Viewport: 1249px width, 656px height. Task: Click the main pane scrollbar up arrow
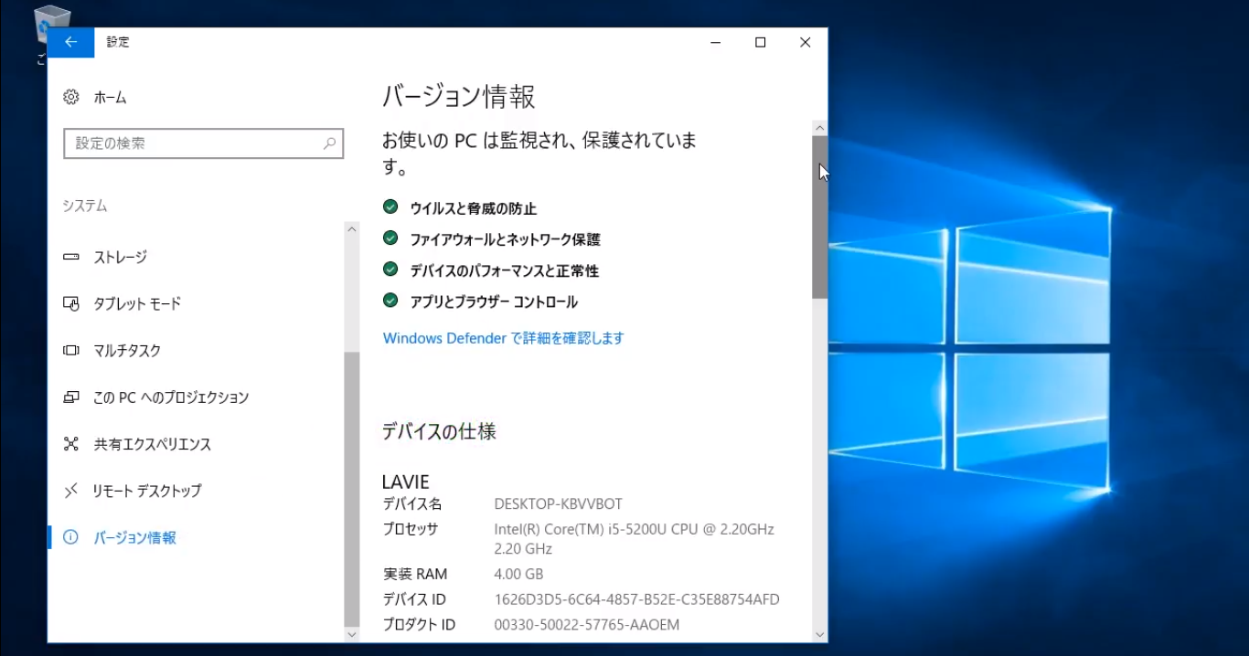tap(820, 128)
